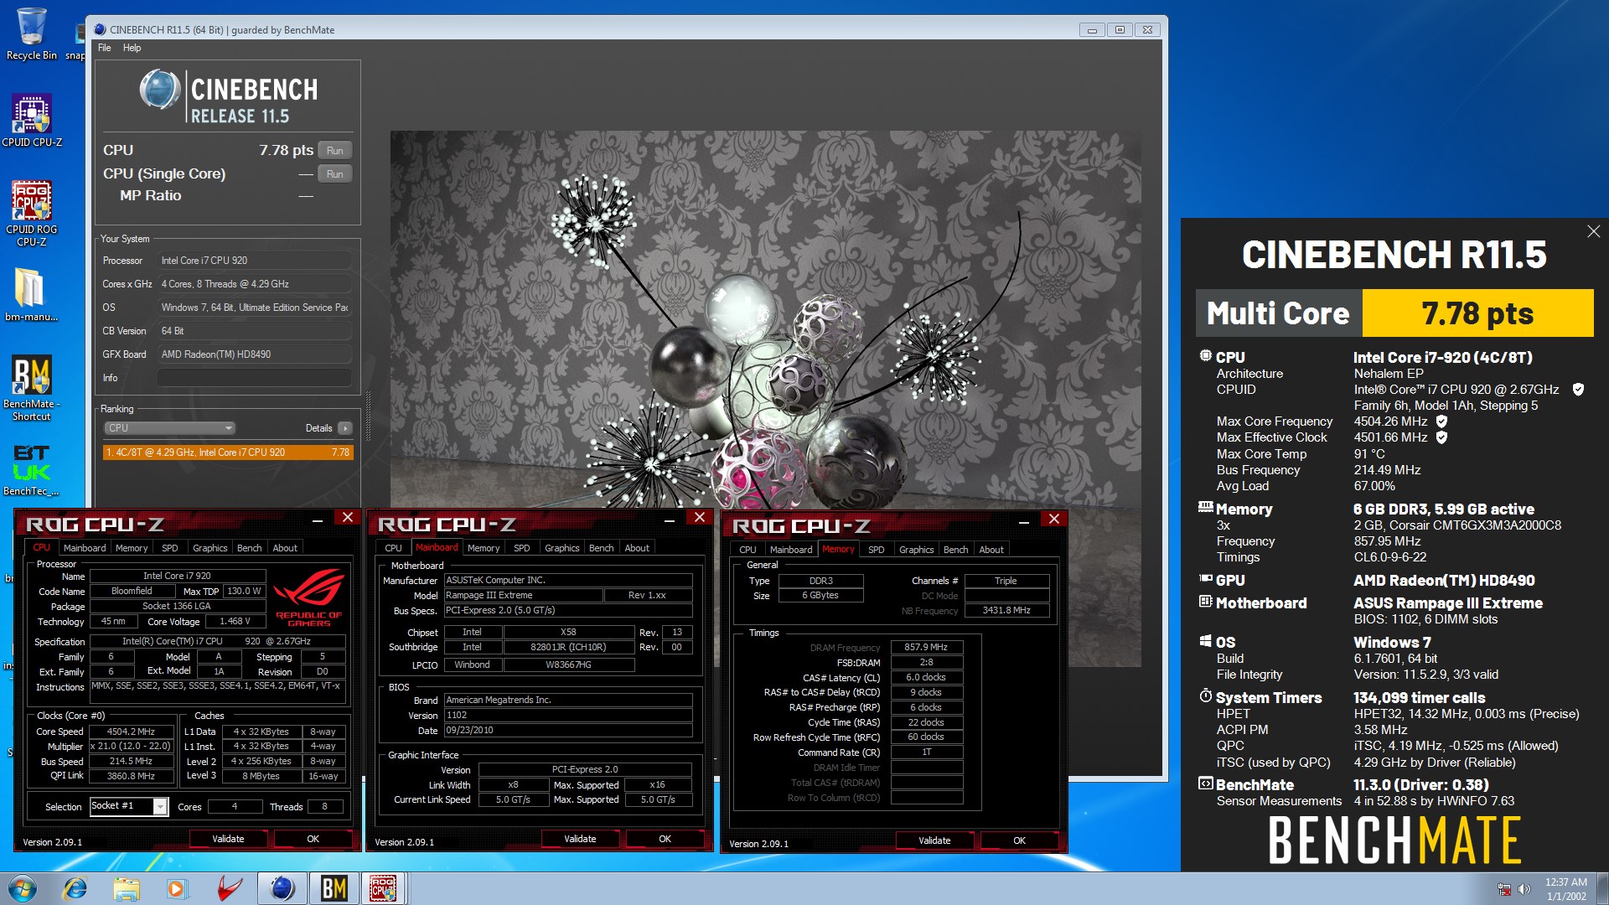1609x905 pixels.
Task: Close the Mainboard ROG CPU-Z window
Action: pyautogui.click(x=699, y=518)
